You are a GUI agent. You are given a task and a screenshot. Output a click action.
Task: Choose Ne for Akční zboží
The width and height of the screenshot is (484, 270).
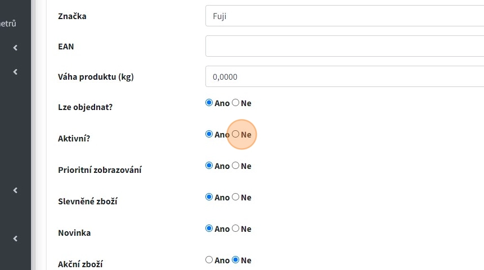click(x=236, y=260)
